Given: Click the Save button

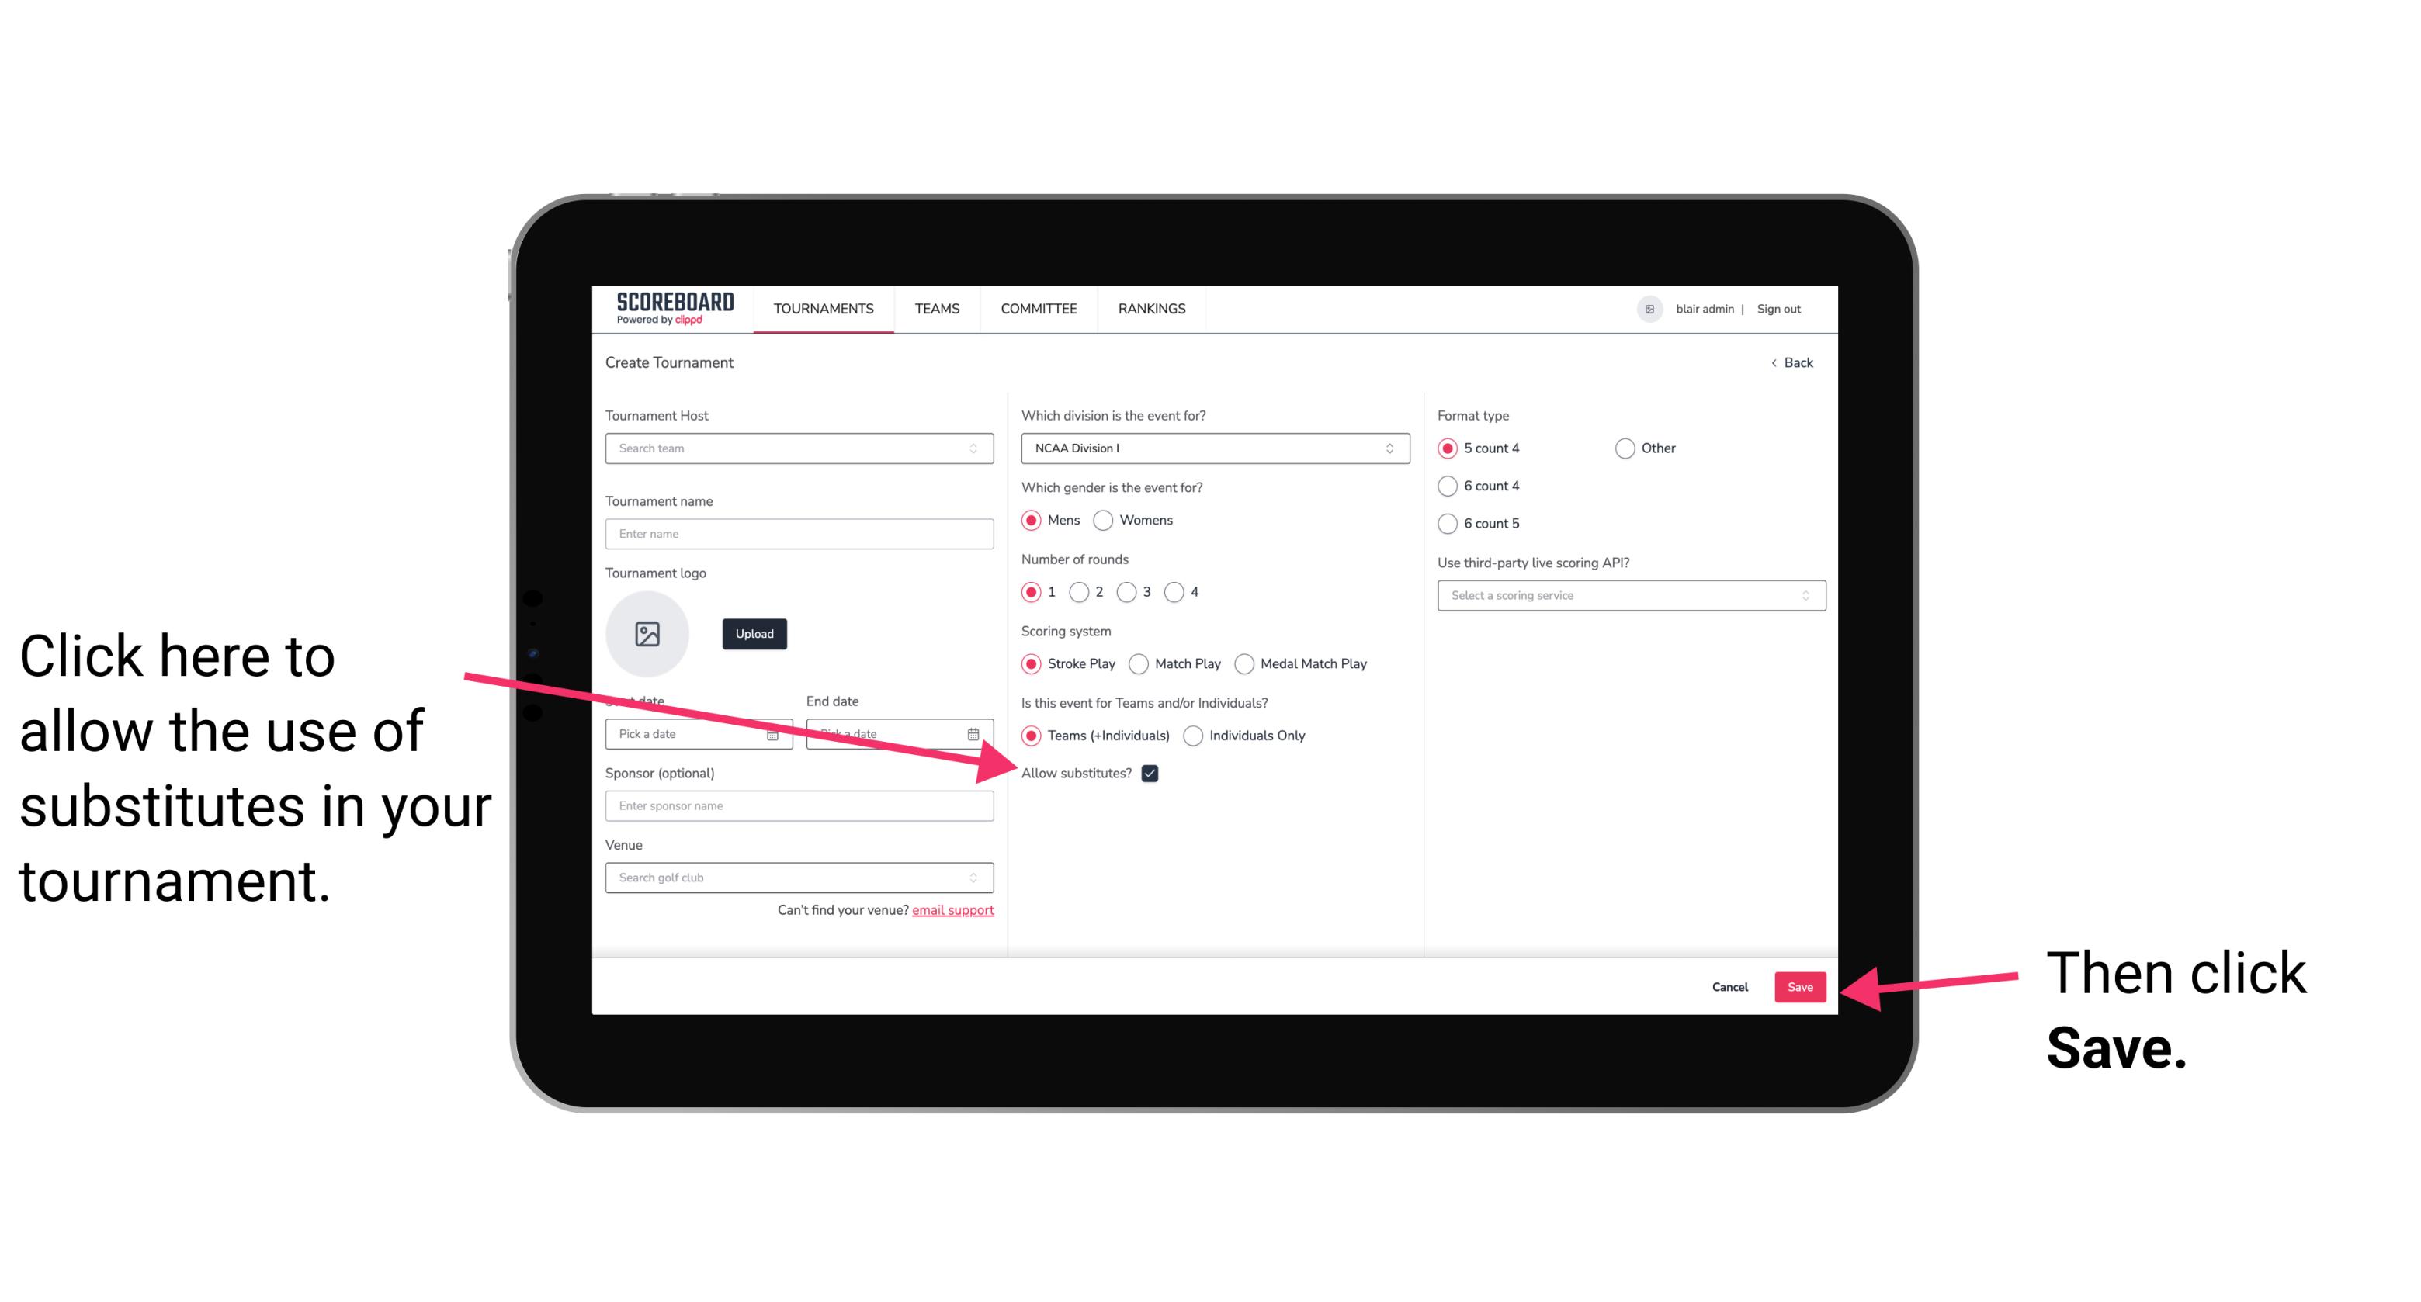Looking at the screenshot, I should pyautogui.click(x=1801, y=985).
